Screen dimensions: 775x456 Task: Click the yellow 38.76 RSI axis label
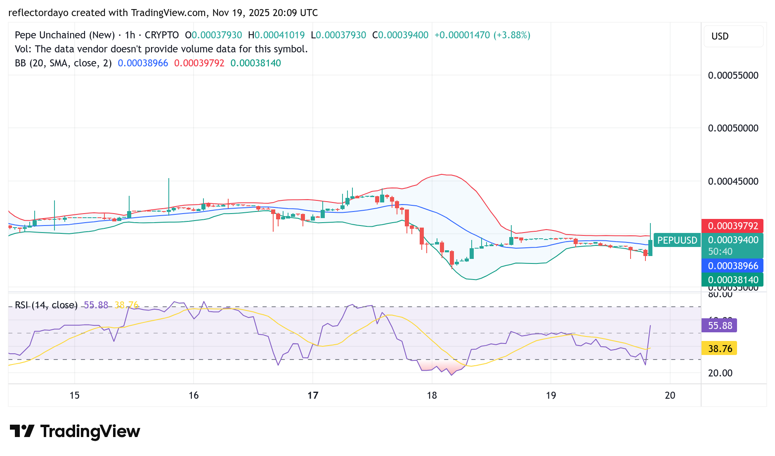[719, 349]
